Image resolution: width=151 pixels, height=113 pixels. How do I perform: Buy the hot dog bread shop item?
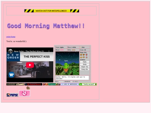click(x=81, y=57)
